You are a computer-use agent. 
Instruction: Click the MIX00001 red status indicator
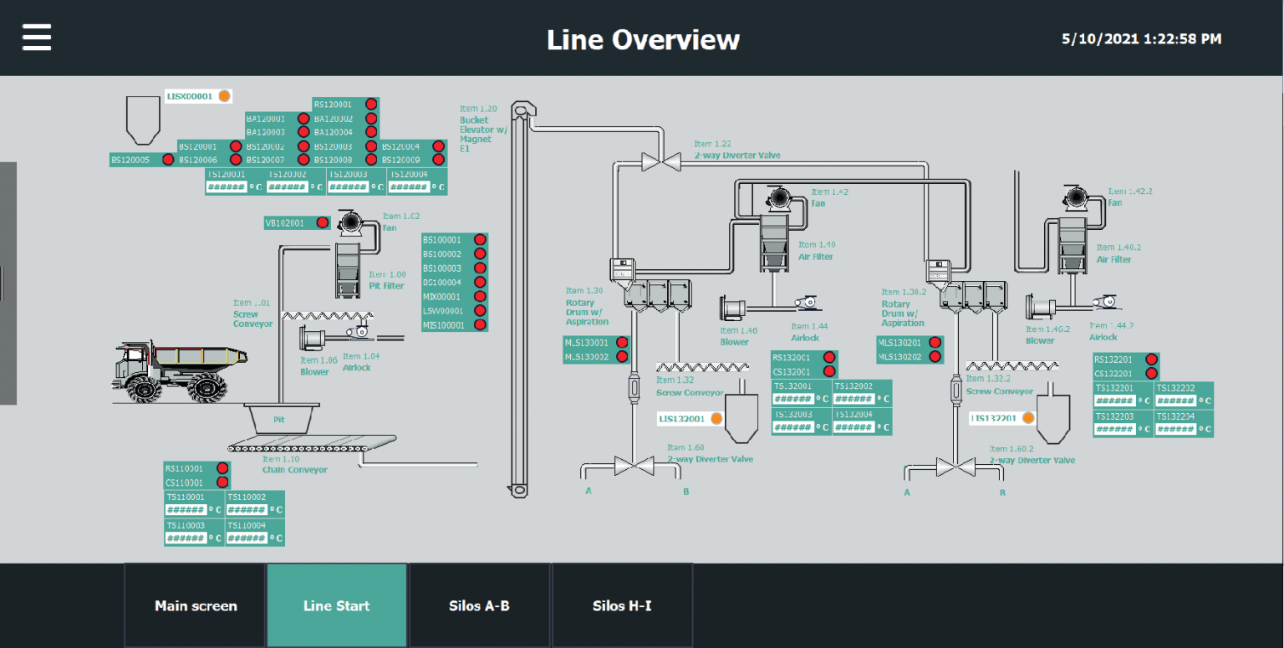480,296
